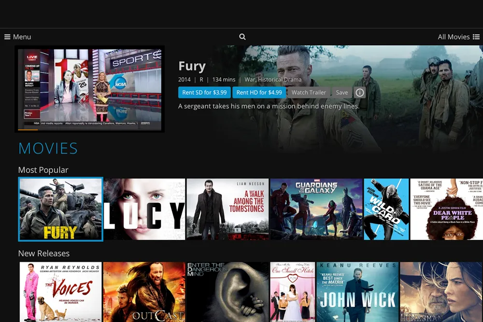Select the Outcast movie poster

(x=144, y=292)
